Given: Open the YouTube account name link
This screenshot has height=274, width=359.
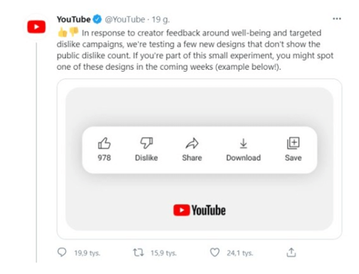Looking at the screenshot, I should pos(73,19).
